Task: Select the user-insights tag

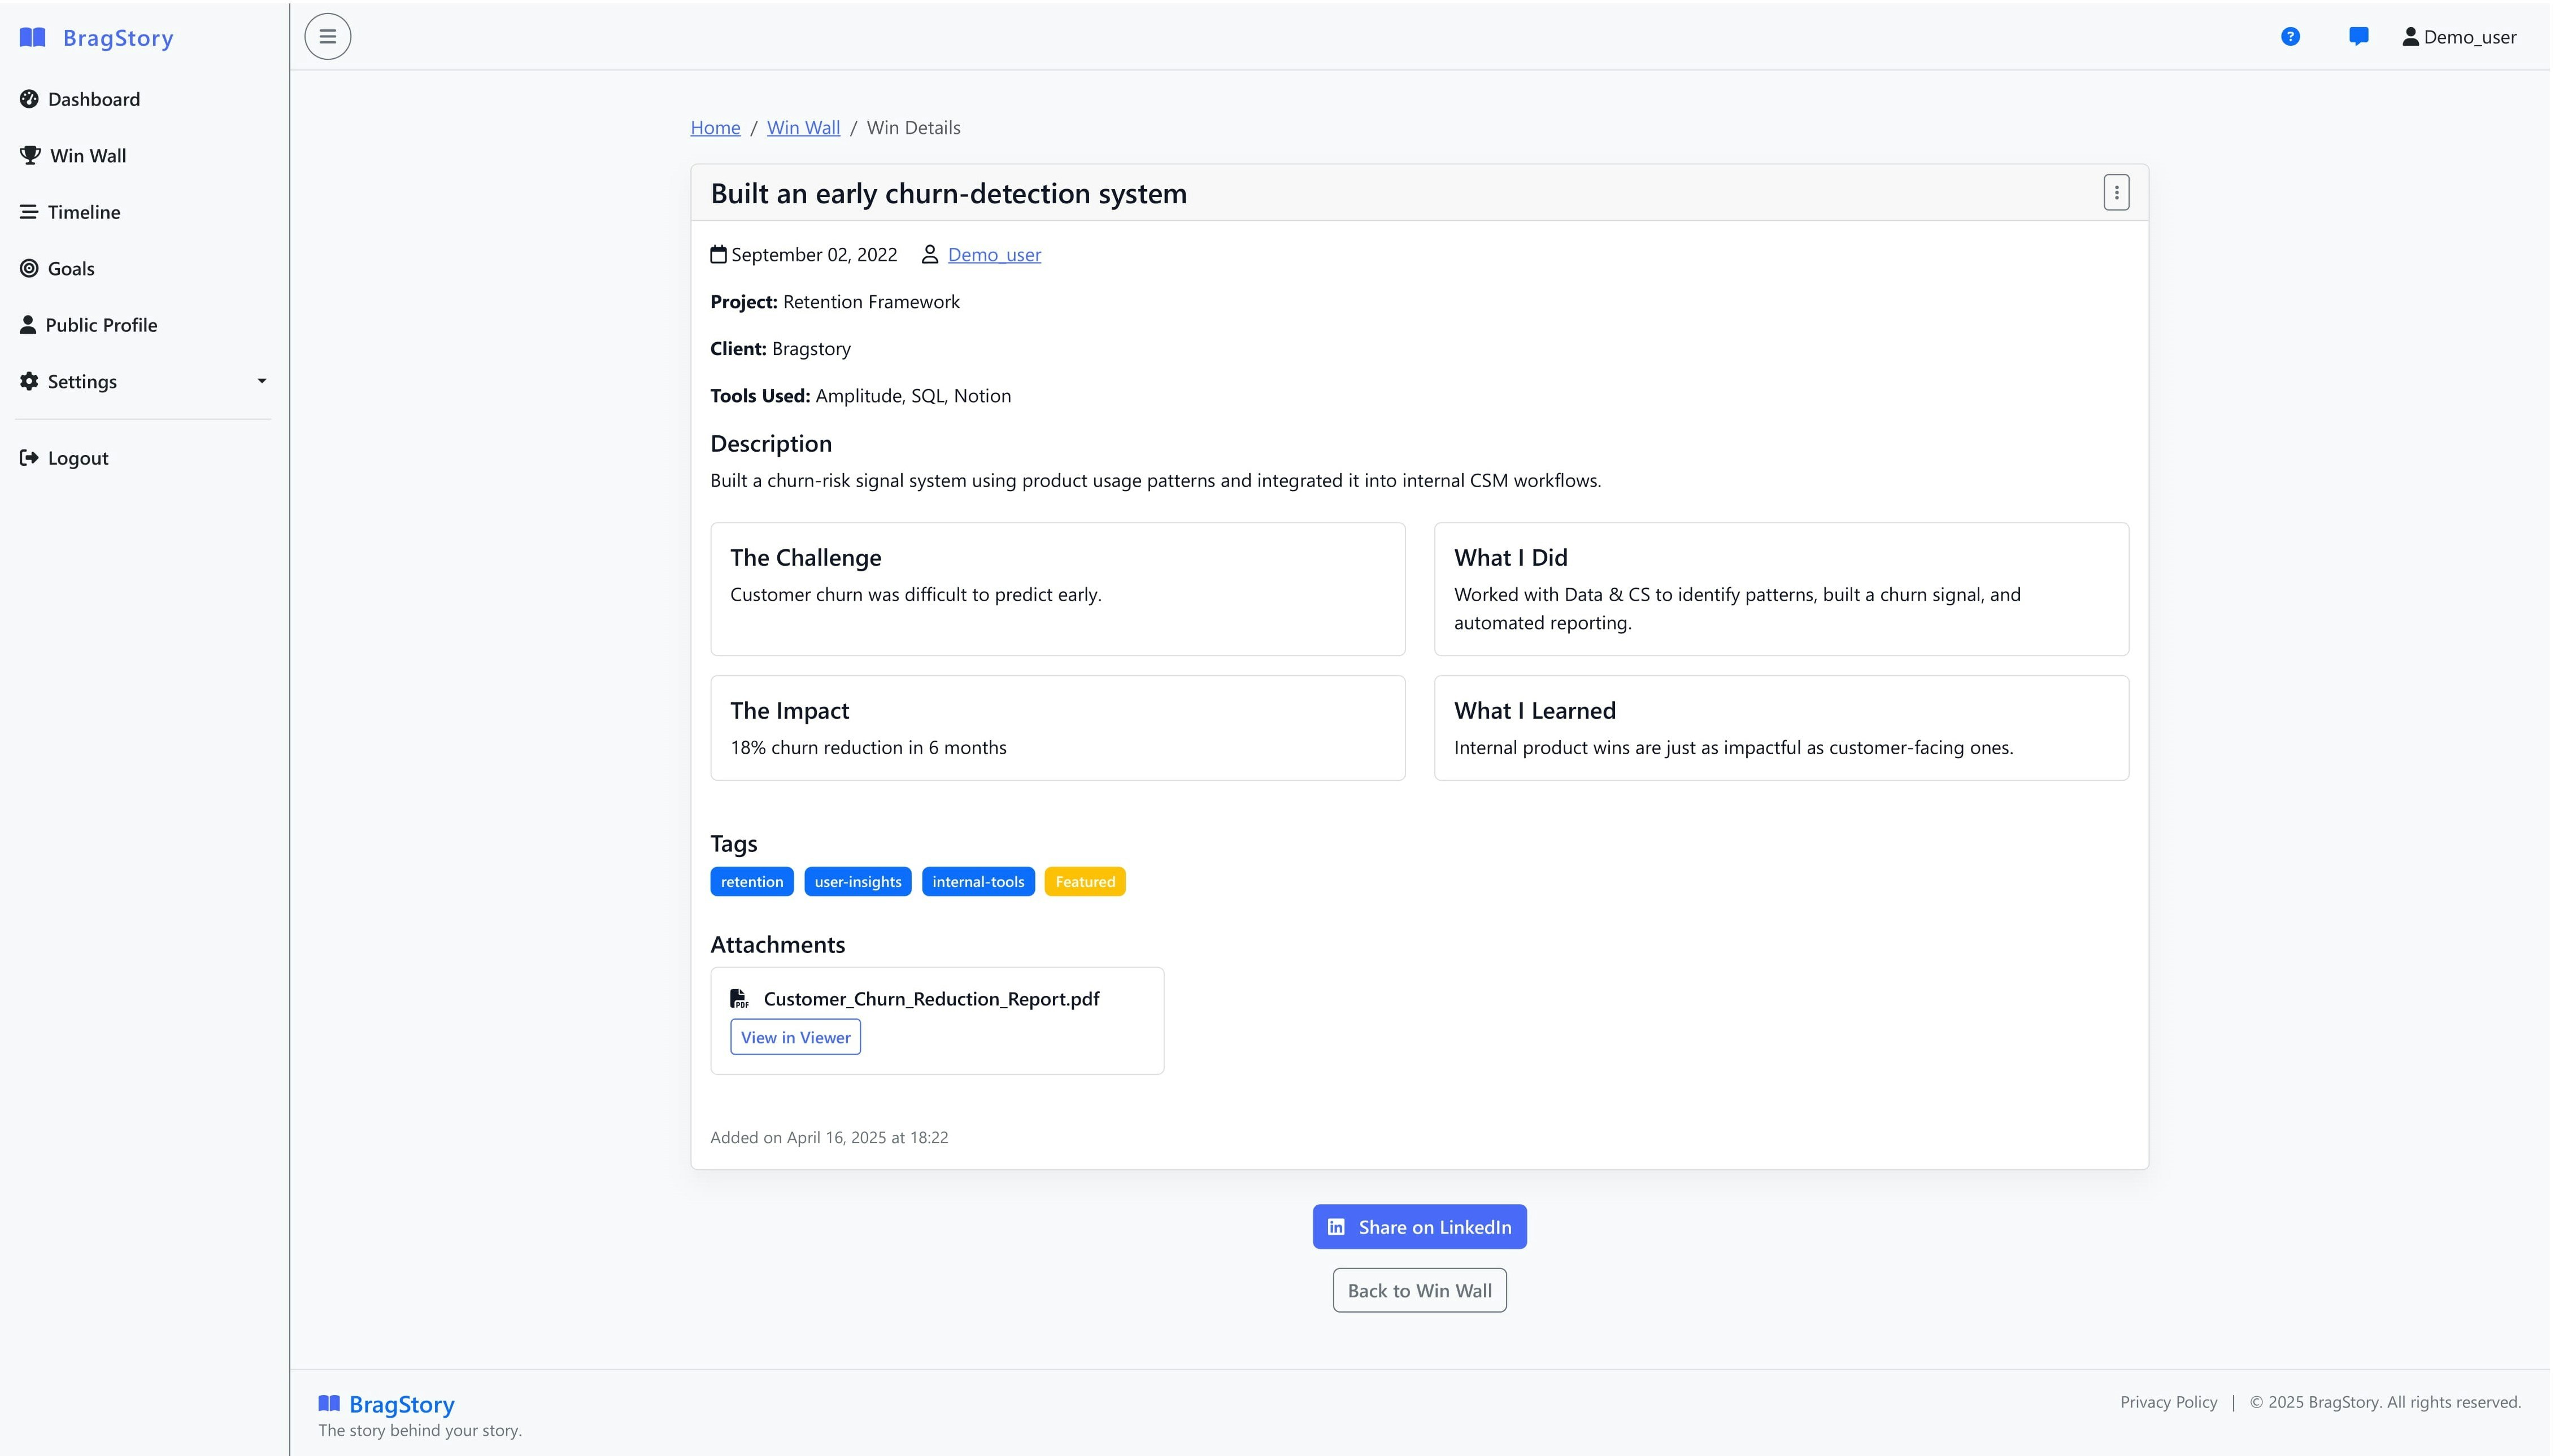Action: pos(858,882)
